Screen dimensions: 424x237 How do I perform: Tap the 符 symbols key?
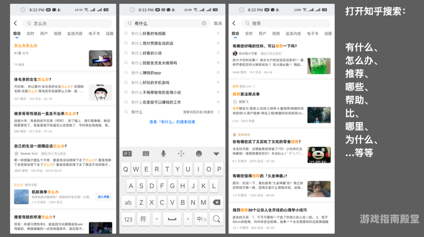143,219
